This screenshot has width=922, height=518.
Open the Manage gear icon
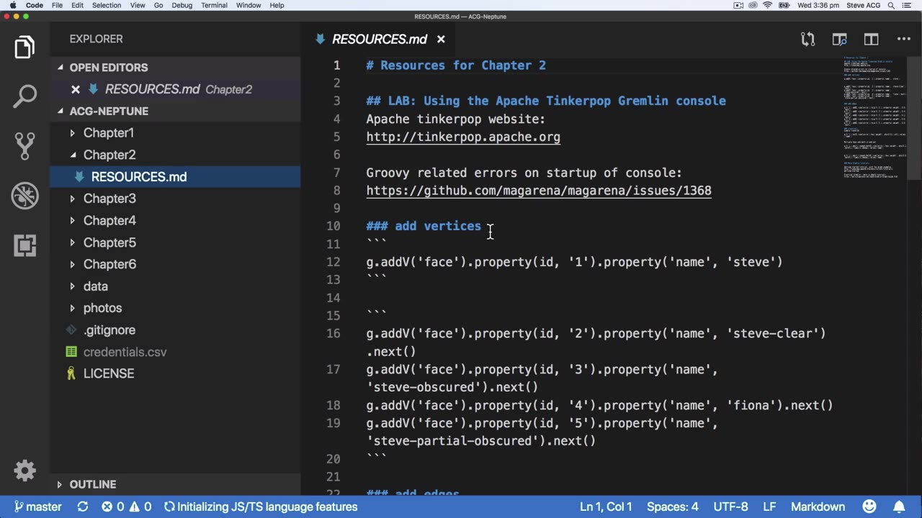(x=24, y=471)
